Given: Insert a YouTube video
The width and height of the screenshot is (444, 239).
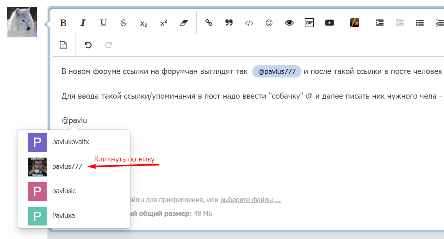Looking at the screenshot, I should [329, 23].
